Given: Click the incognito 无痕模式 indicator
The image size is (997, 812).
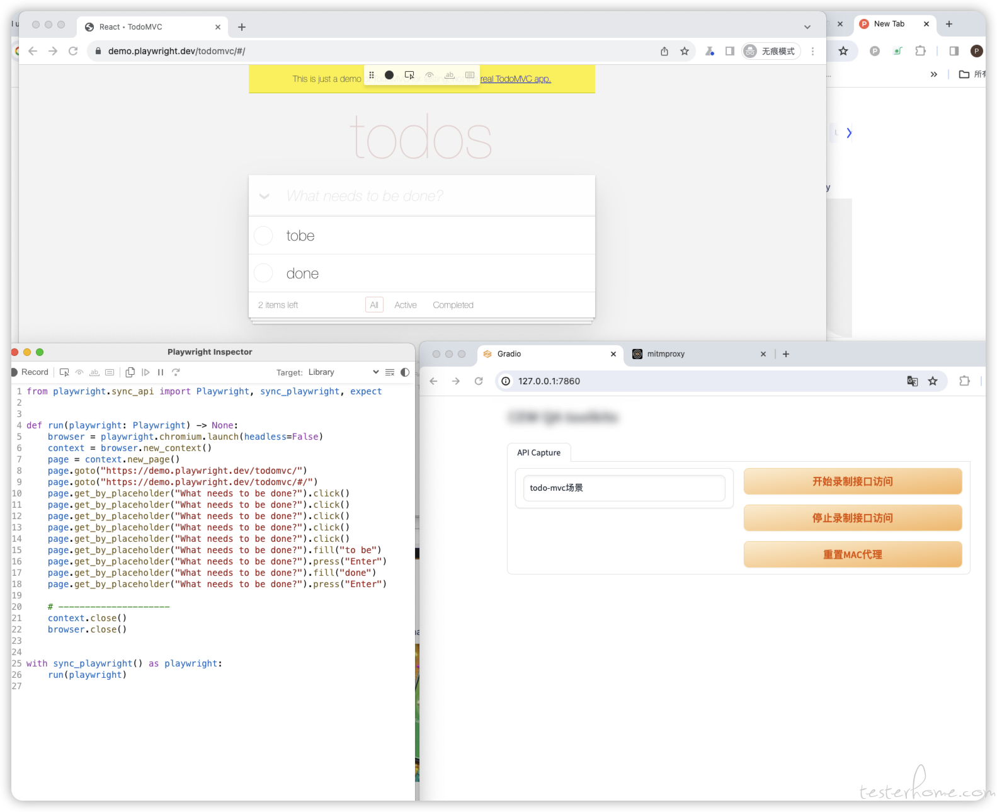Looking at the screenshot, I should [x=772, y=51].
